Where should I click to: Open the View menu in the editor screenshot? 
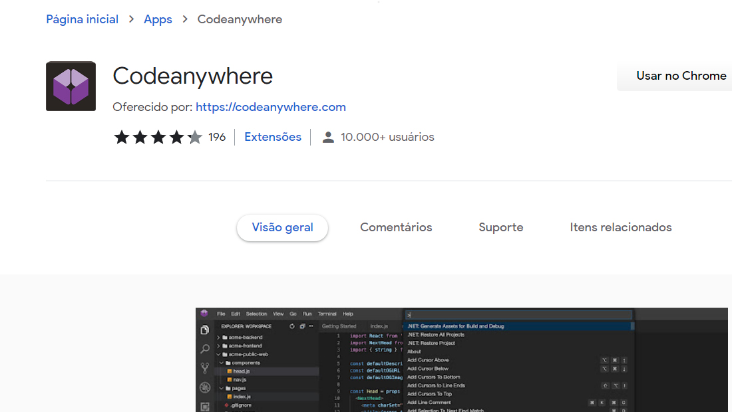(x=278, y=314)
